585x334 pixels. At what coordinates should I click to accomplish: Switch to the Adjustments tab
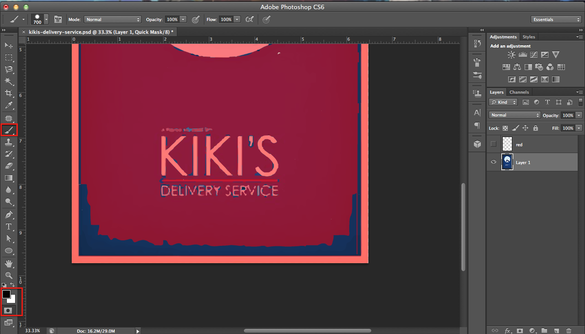503,37
